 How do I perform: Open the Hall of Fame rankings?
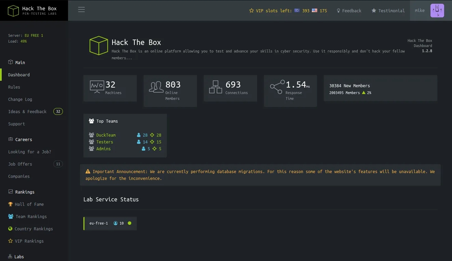[x=29, y=204]
